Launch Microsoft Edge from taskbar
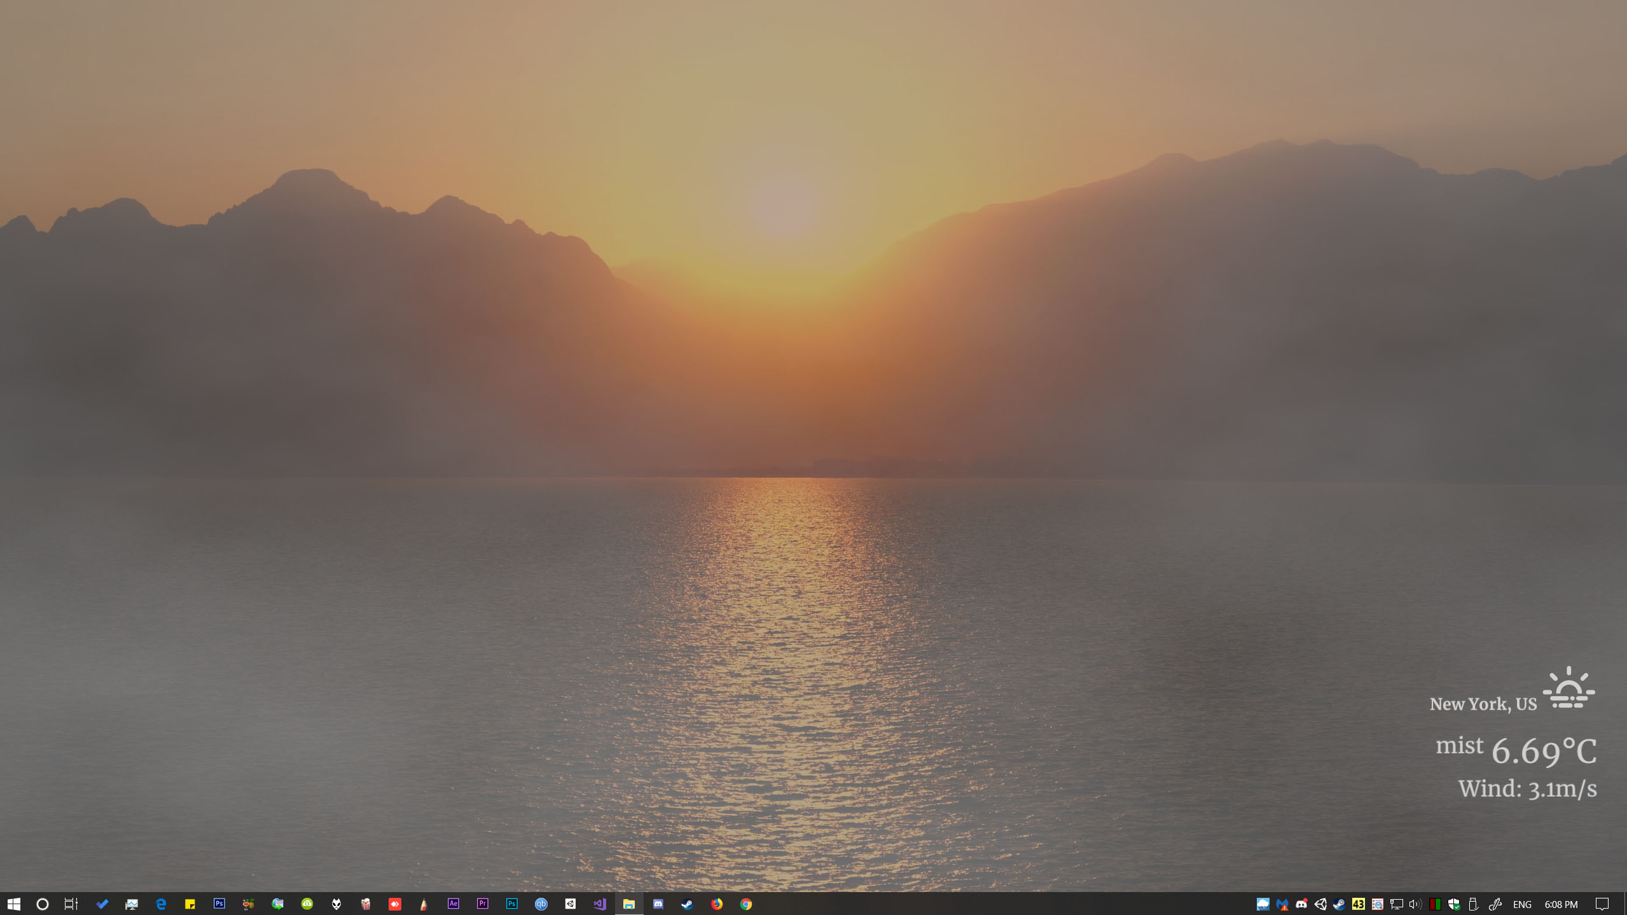The height and width of the screenshot is (915, 1627). [160, 904]
